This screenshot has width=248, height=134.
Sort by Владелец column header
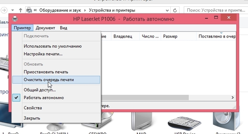pyautogui.click(x=125, y=36)
